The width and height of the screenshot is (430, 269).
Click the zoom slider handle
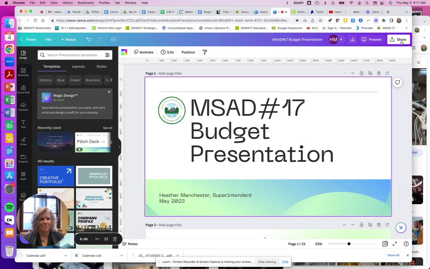(x=349, y=244)
